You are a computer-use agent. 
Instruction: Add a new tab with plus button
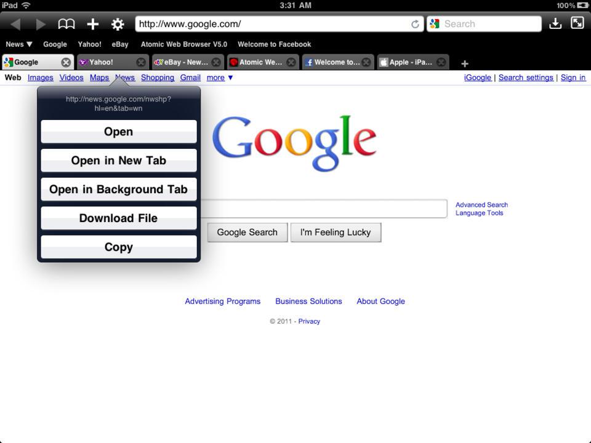(465, 63)
